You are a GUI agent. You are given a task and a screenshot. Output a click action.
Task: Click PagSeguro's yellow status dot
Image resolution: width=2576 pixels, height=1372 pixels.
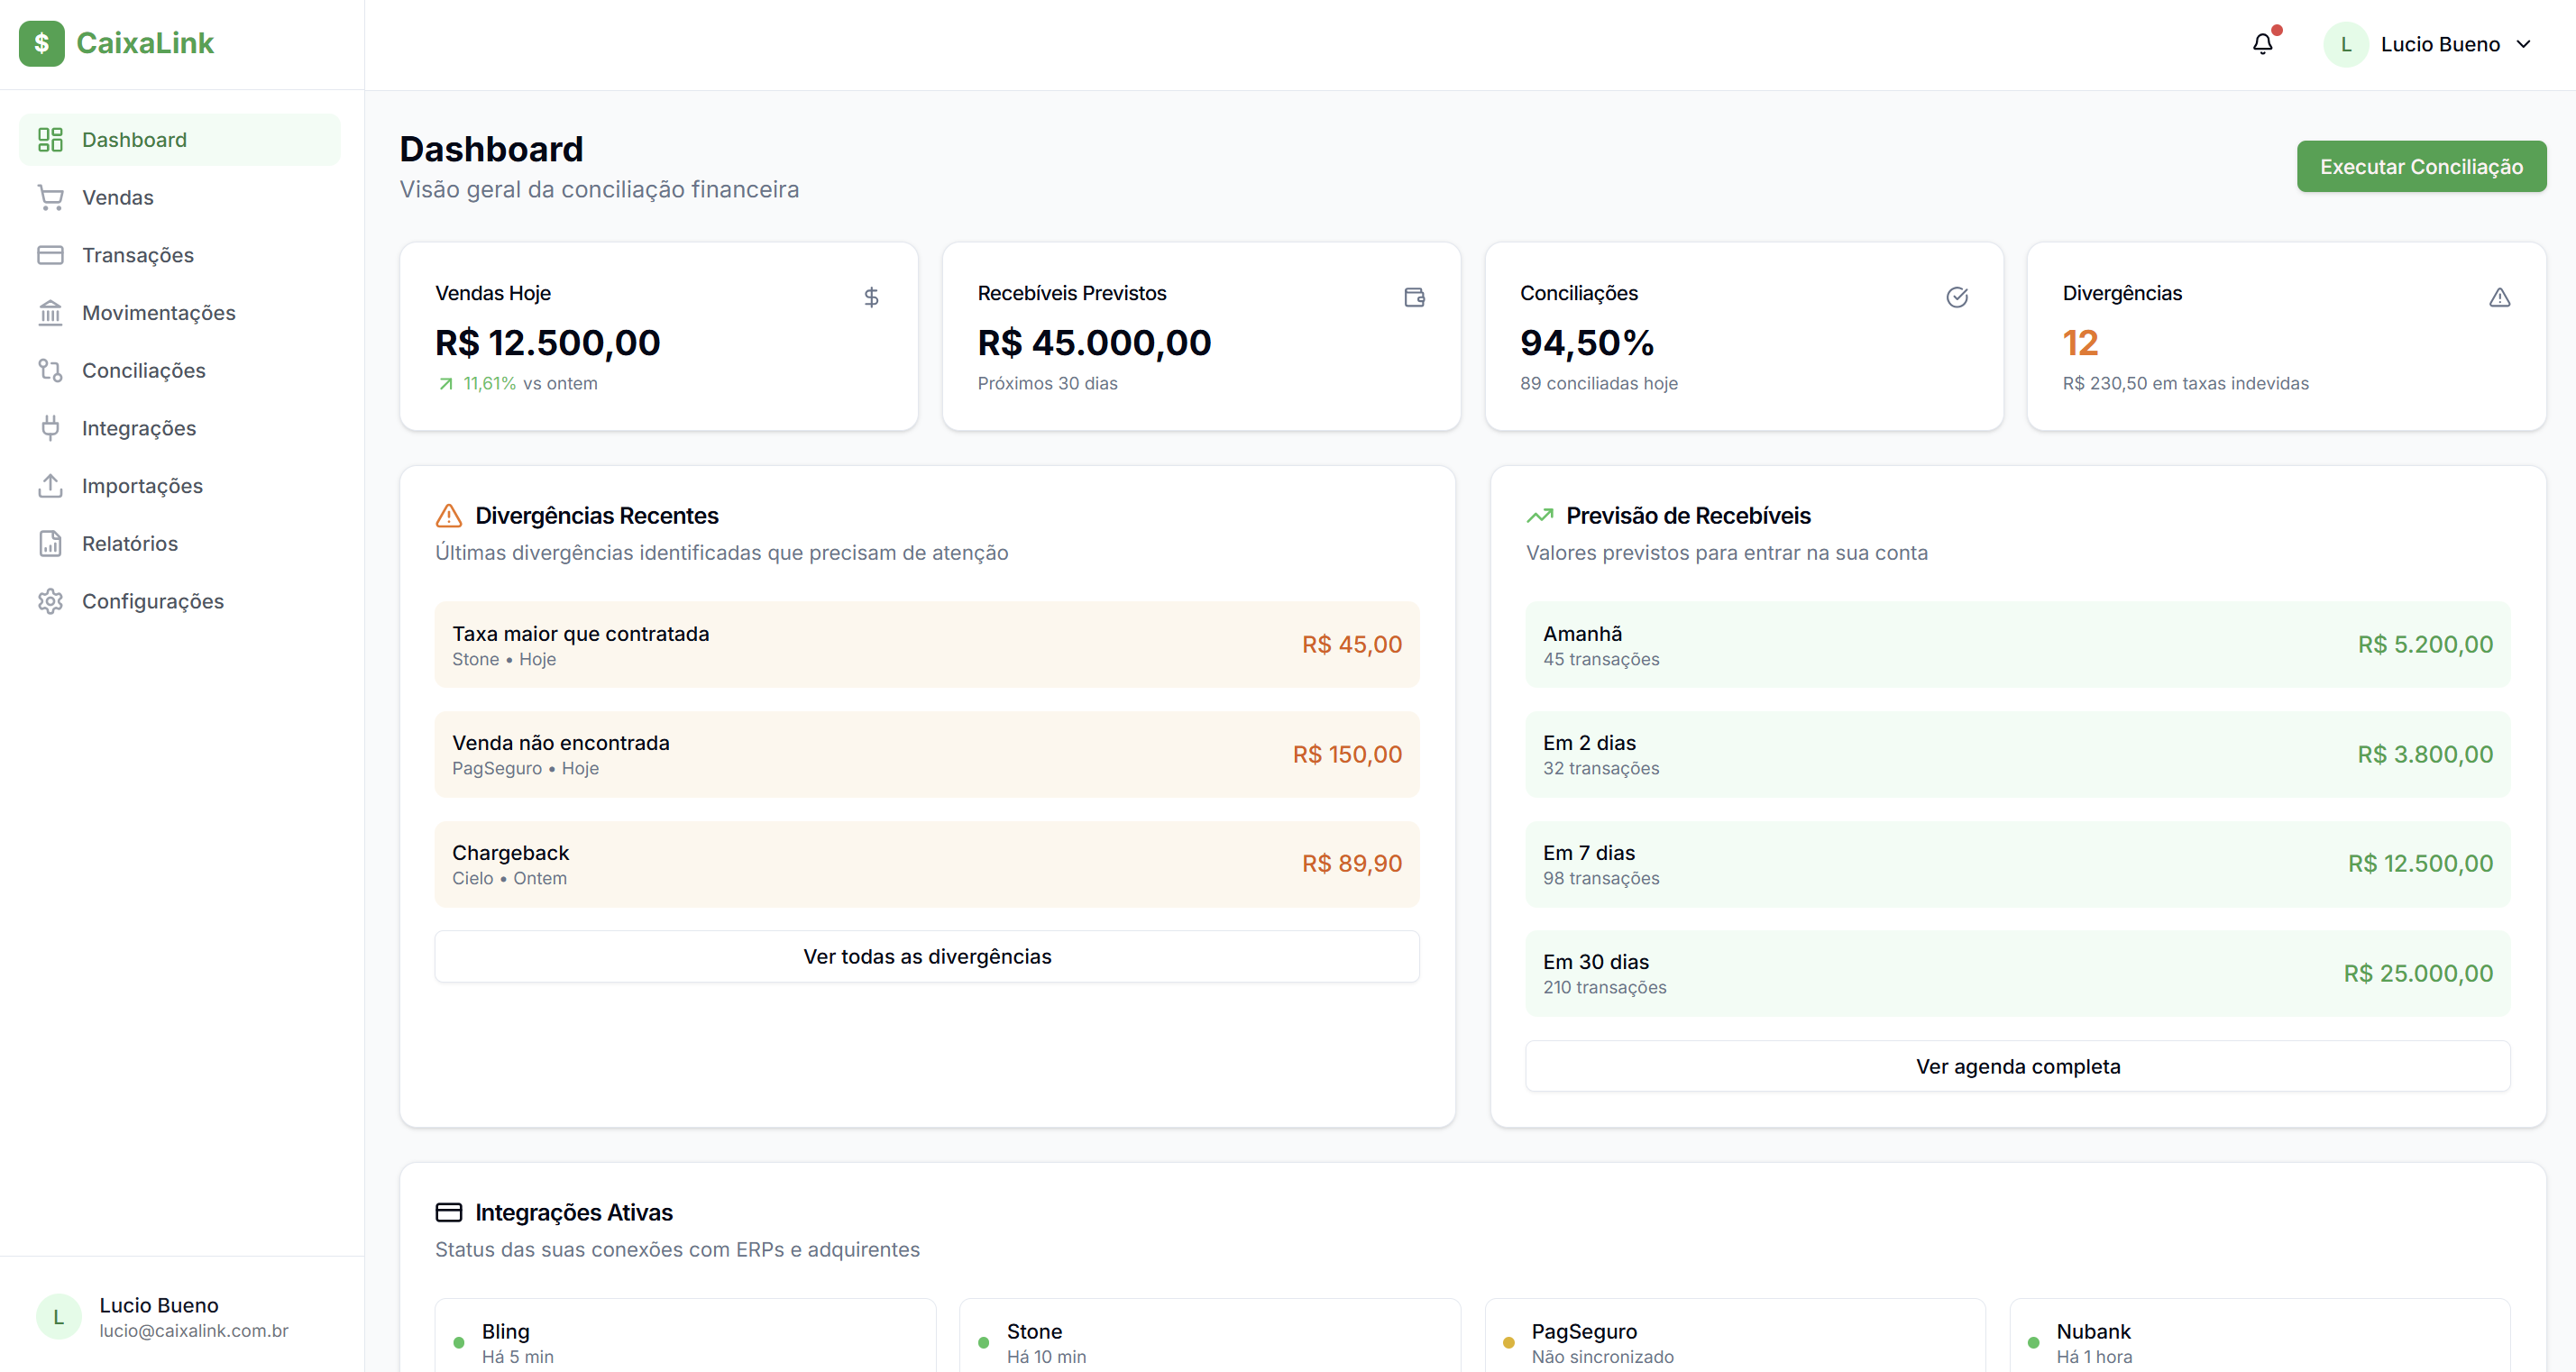pyautogui.click(x=1508, y=1342)
